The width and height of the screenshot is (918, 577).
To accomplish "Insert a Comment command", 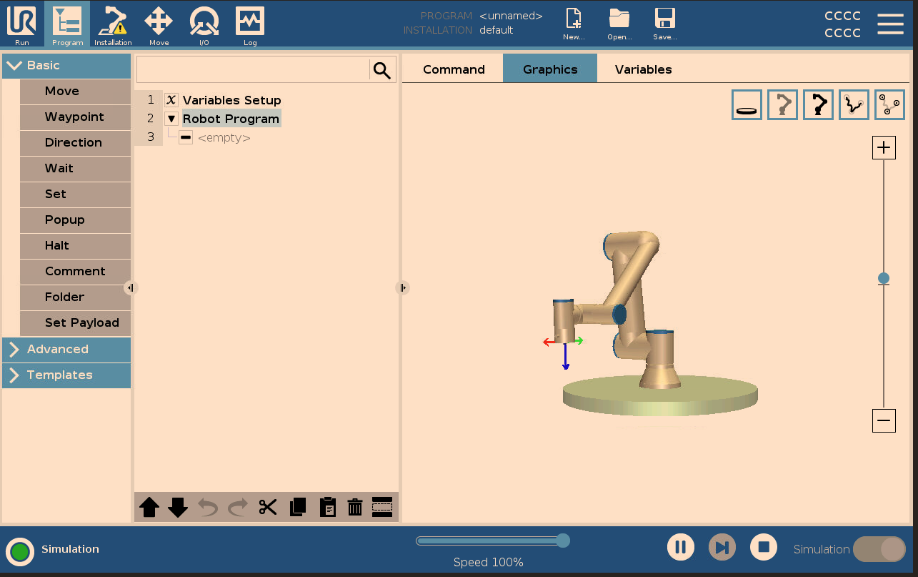I will pyautogui.click(x=75, y=271).
